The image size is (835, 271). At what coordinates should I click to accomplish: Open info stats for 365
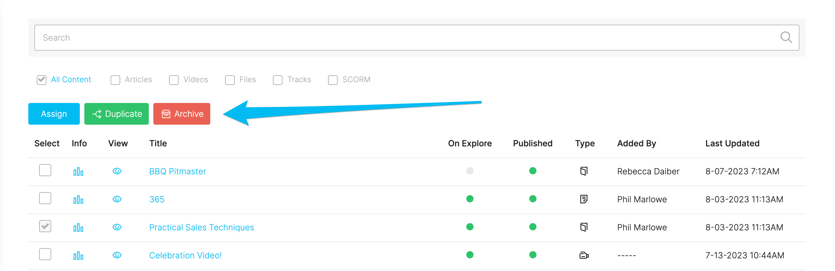pos(78,199)
